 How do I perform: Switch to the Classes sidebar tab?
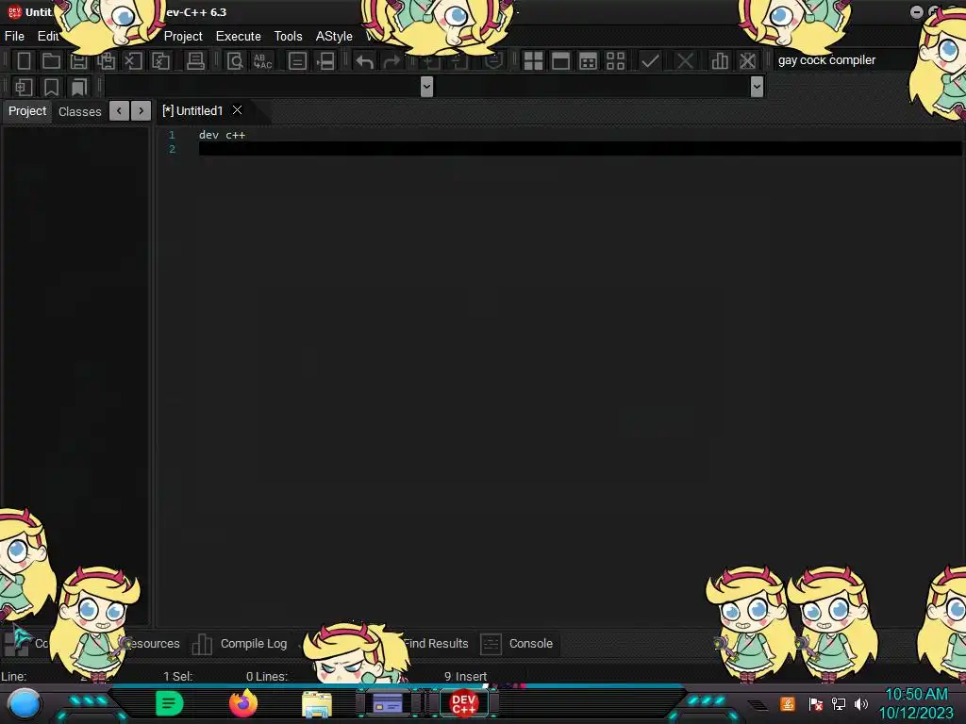(x=79, y=111)
